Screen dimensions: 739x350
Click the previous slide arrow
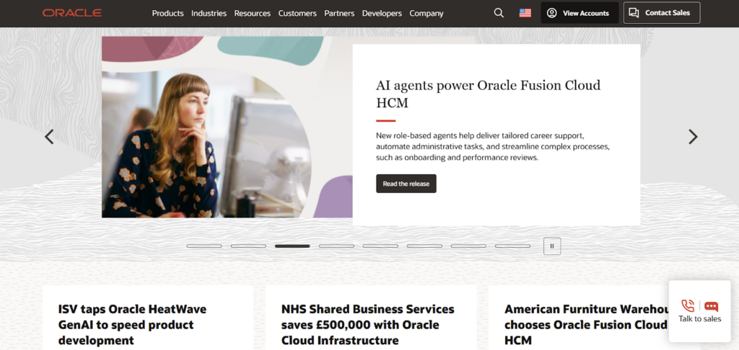tap(49, 136)
